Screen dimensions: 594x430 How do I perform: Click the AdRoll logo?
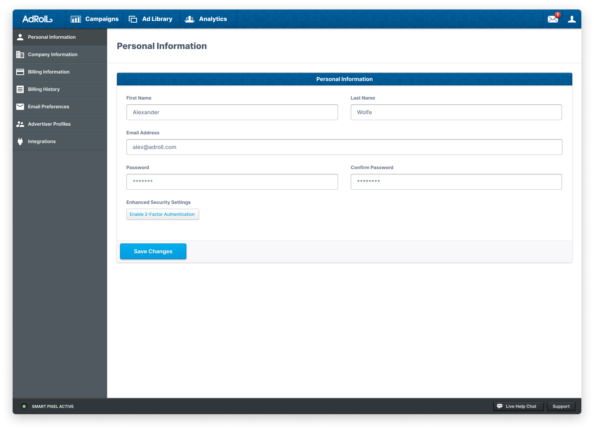coord(37,19)
